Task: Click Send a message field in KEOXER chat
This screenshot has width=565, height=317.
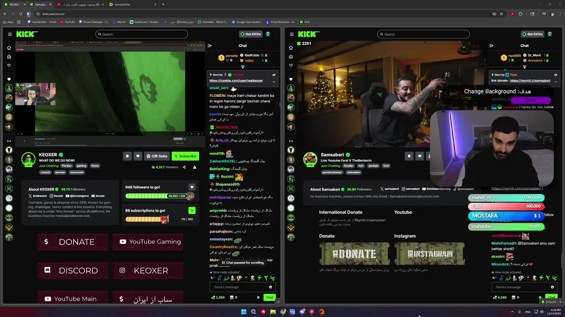Action: point(242,287)
